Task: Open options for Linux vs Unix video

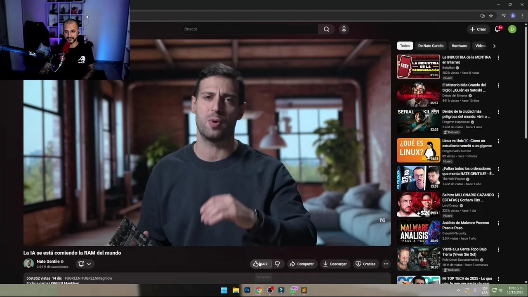Action: 498,141
